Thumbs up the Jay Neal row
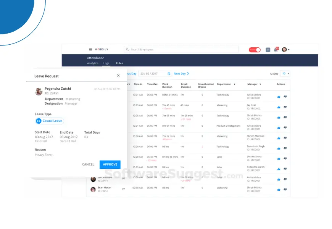The width and height of the screenshot is (332, 229). coord(279,107)
